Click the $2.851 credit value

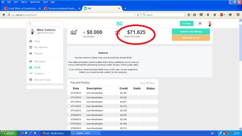pyautogui.click(x=123, y=102)
